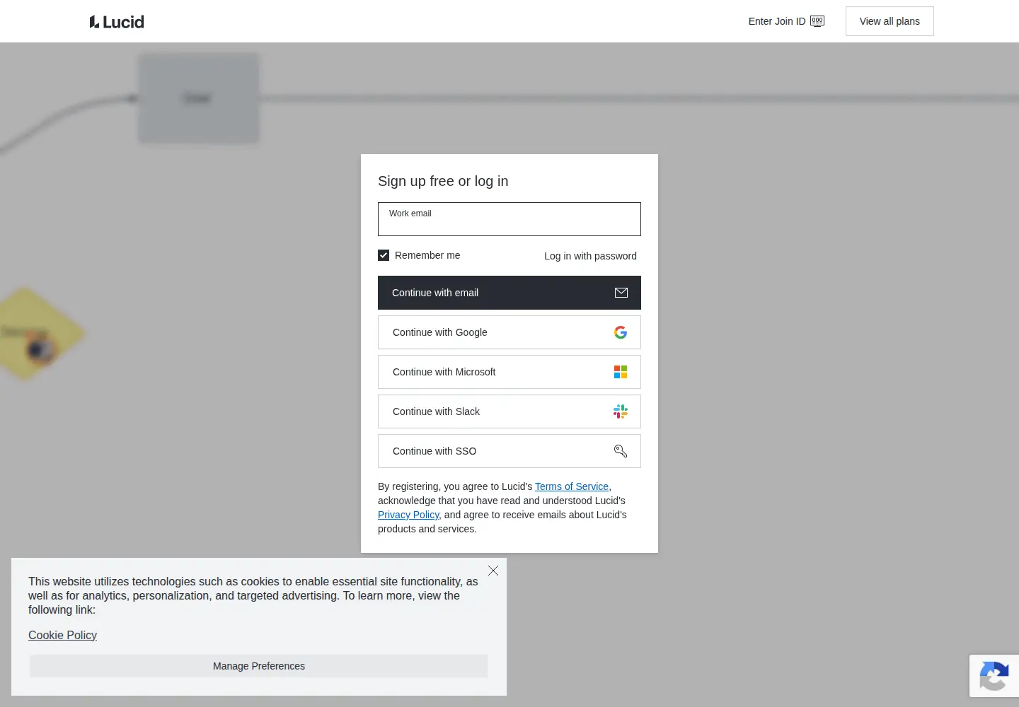
Task: Click Continue with Microsoft text
Action: pyautogui.click(x=444, y=372)
